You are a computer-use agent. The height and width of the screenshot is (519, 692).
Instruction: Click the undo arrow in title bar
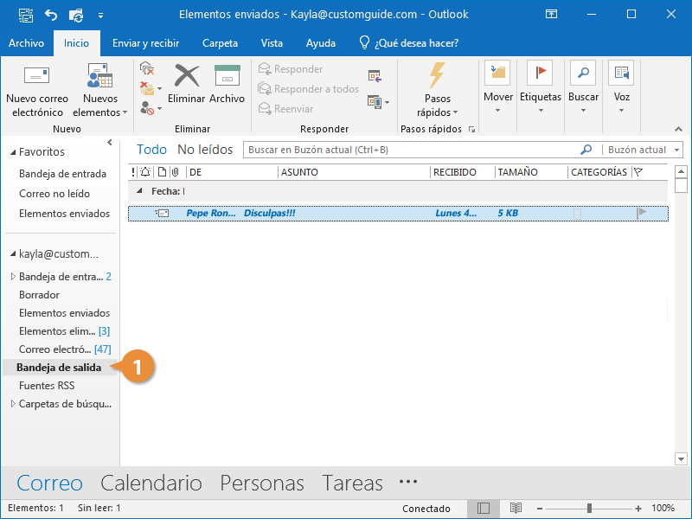pyautogui.click(x=50, y=15)
